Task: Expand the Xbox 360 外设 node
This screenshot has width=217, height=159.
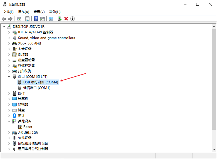Action: click(9, 43)
